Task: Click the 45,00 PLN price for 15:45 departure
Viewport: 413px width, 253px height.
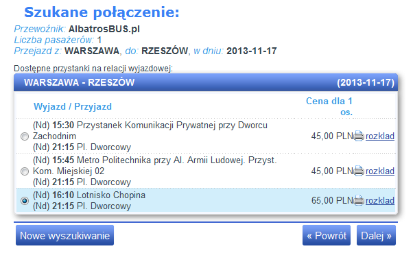Action: pyautogui.click(x=332, y=171)
